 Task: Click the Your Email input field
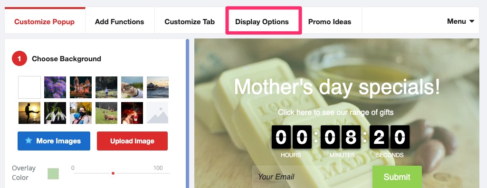tap(312, 177)
